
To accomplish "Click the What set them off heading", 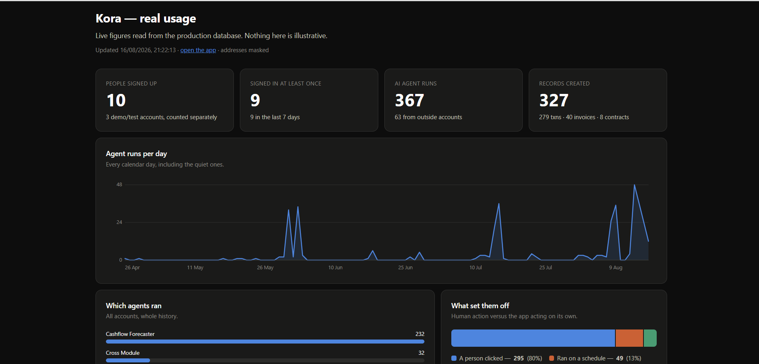I will tap(480, 306).
